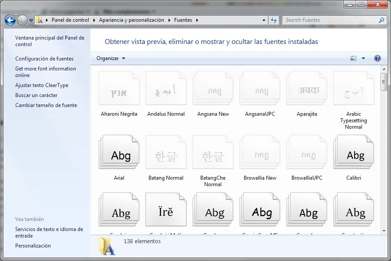This screenshot has height=261, width=391.
Task: Open the Organizar dropdown menu
Action: [110, 58]
